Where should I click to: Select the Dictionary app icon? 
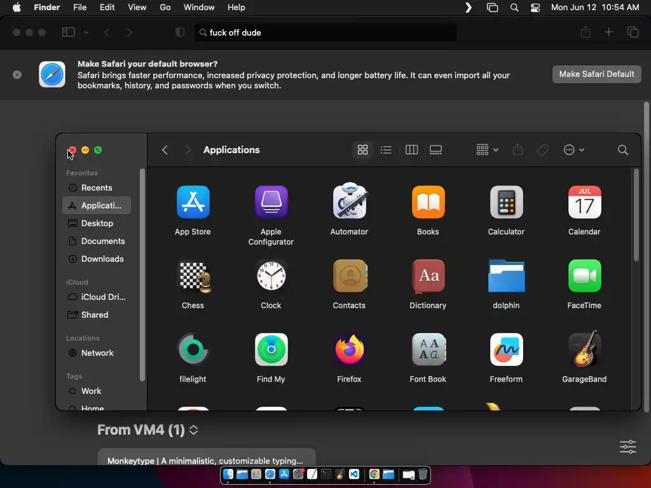(428, 276)
